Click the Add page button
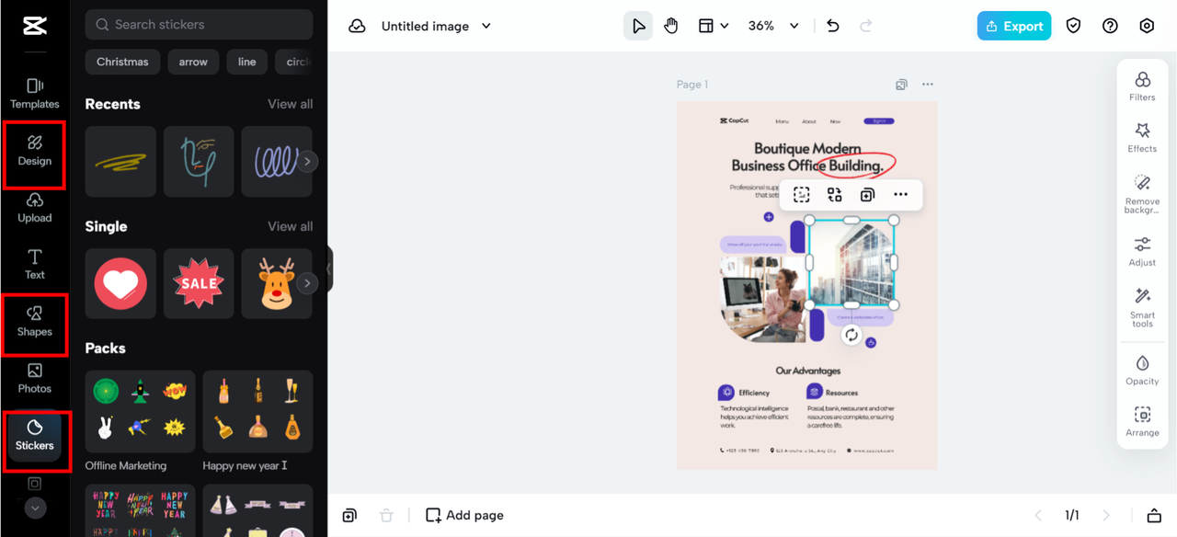Viewport: 1177px width, 537px height. (464, 515)
